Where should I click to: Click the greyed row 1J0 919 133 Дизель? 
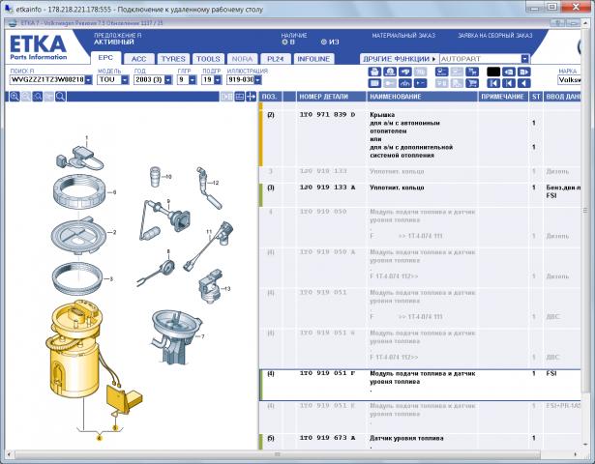coord(419,174)
